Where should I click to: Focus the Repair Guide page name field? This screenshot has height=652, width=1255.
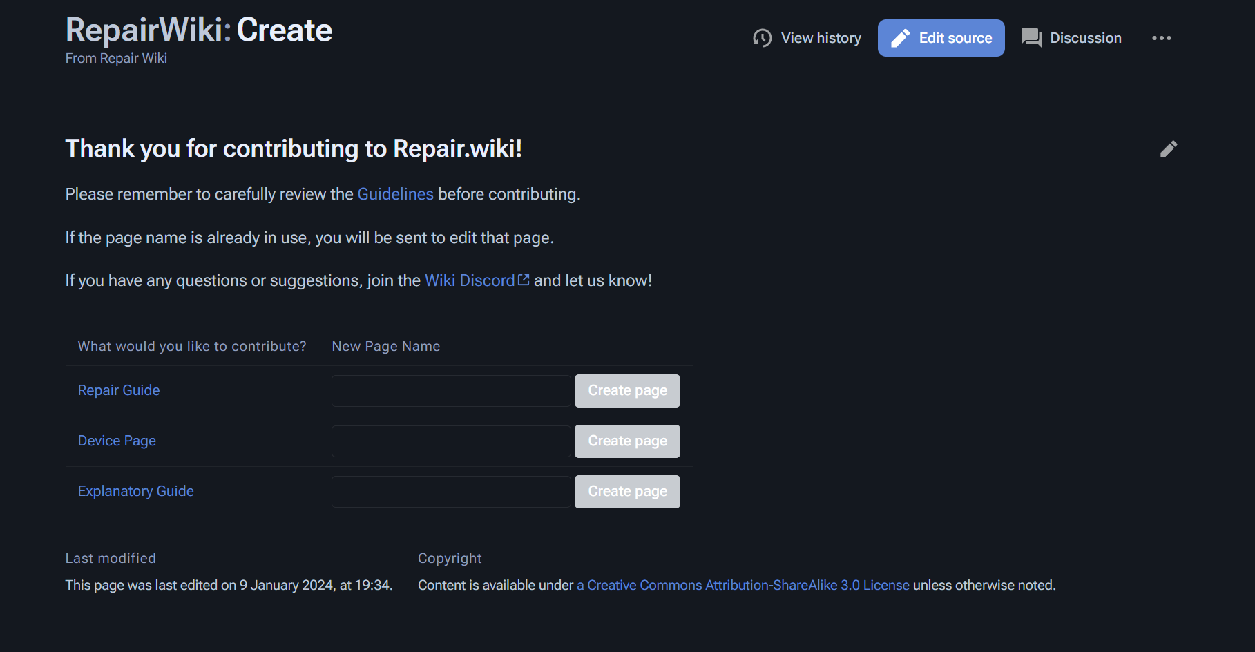(451, 391)
